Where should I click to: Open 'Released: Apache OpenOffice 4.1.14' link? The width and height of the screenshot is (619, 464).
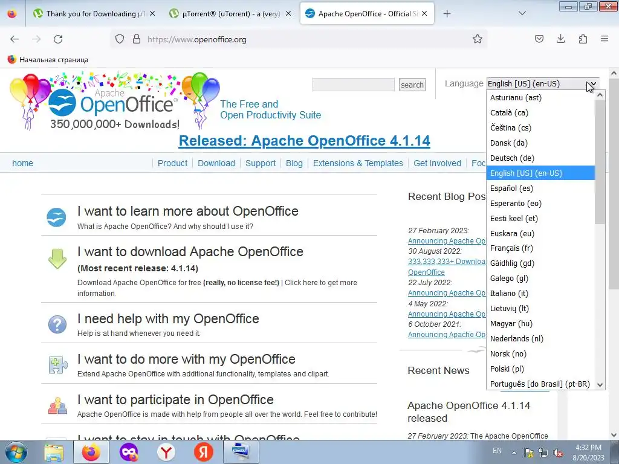pyautogui.click(x=305, y=141)
